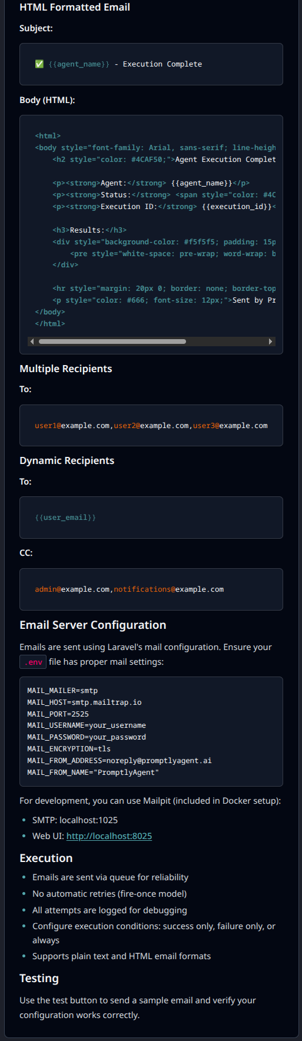This screenshot has width=302, height=1041.
Task: Click the 'Execution ID:' code line
Action: coord(164,207)
